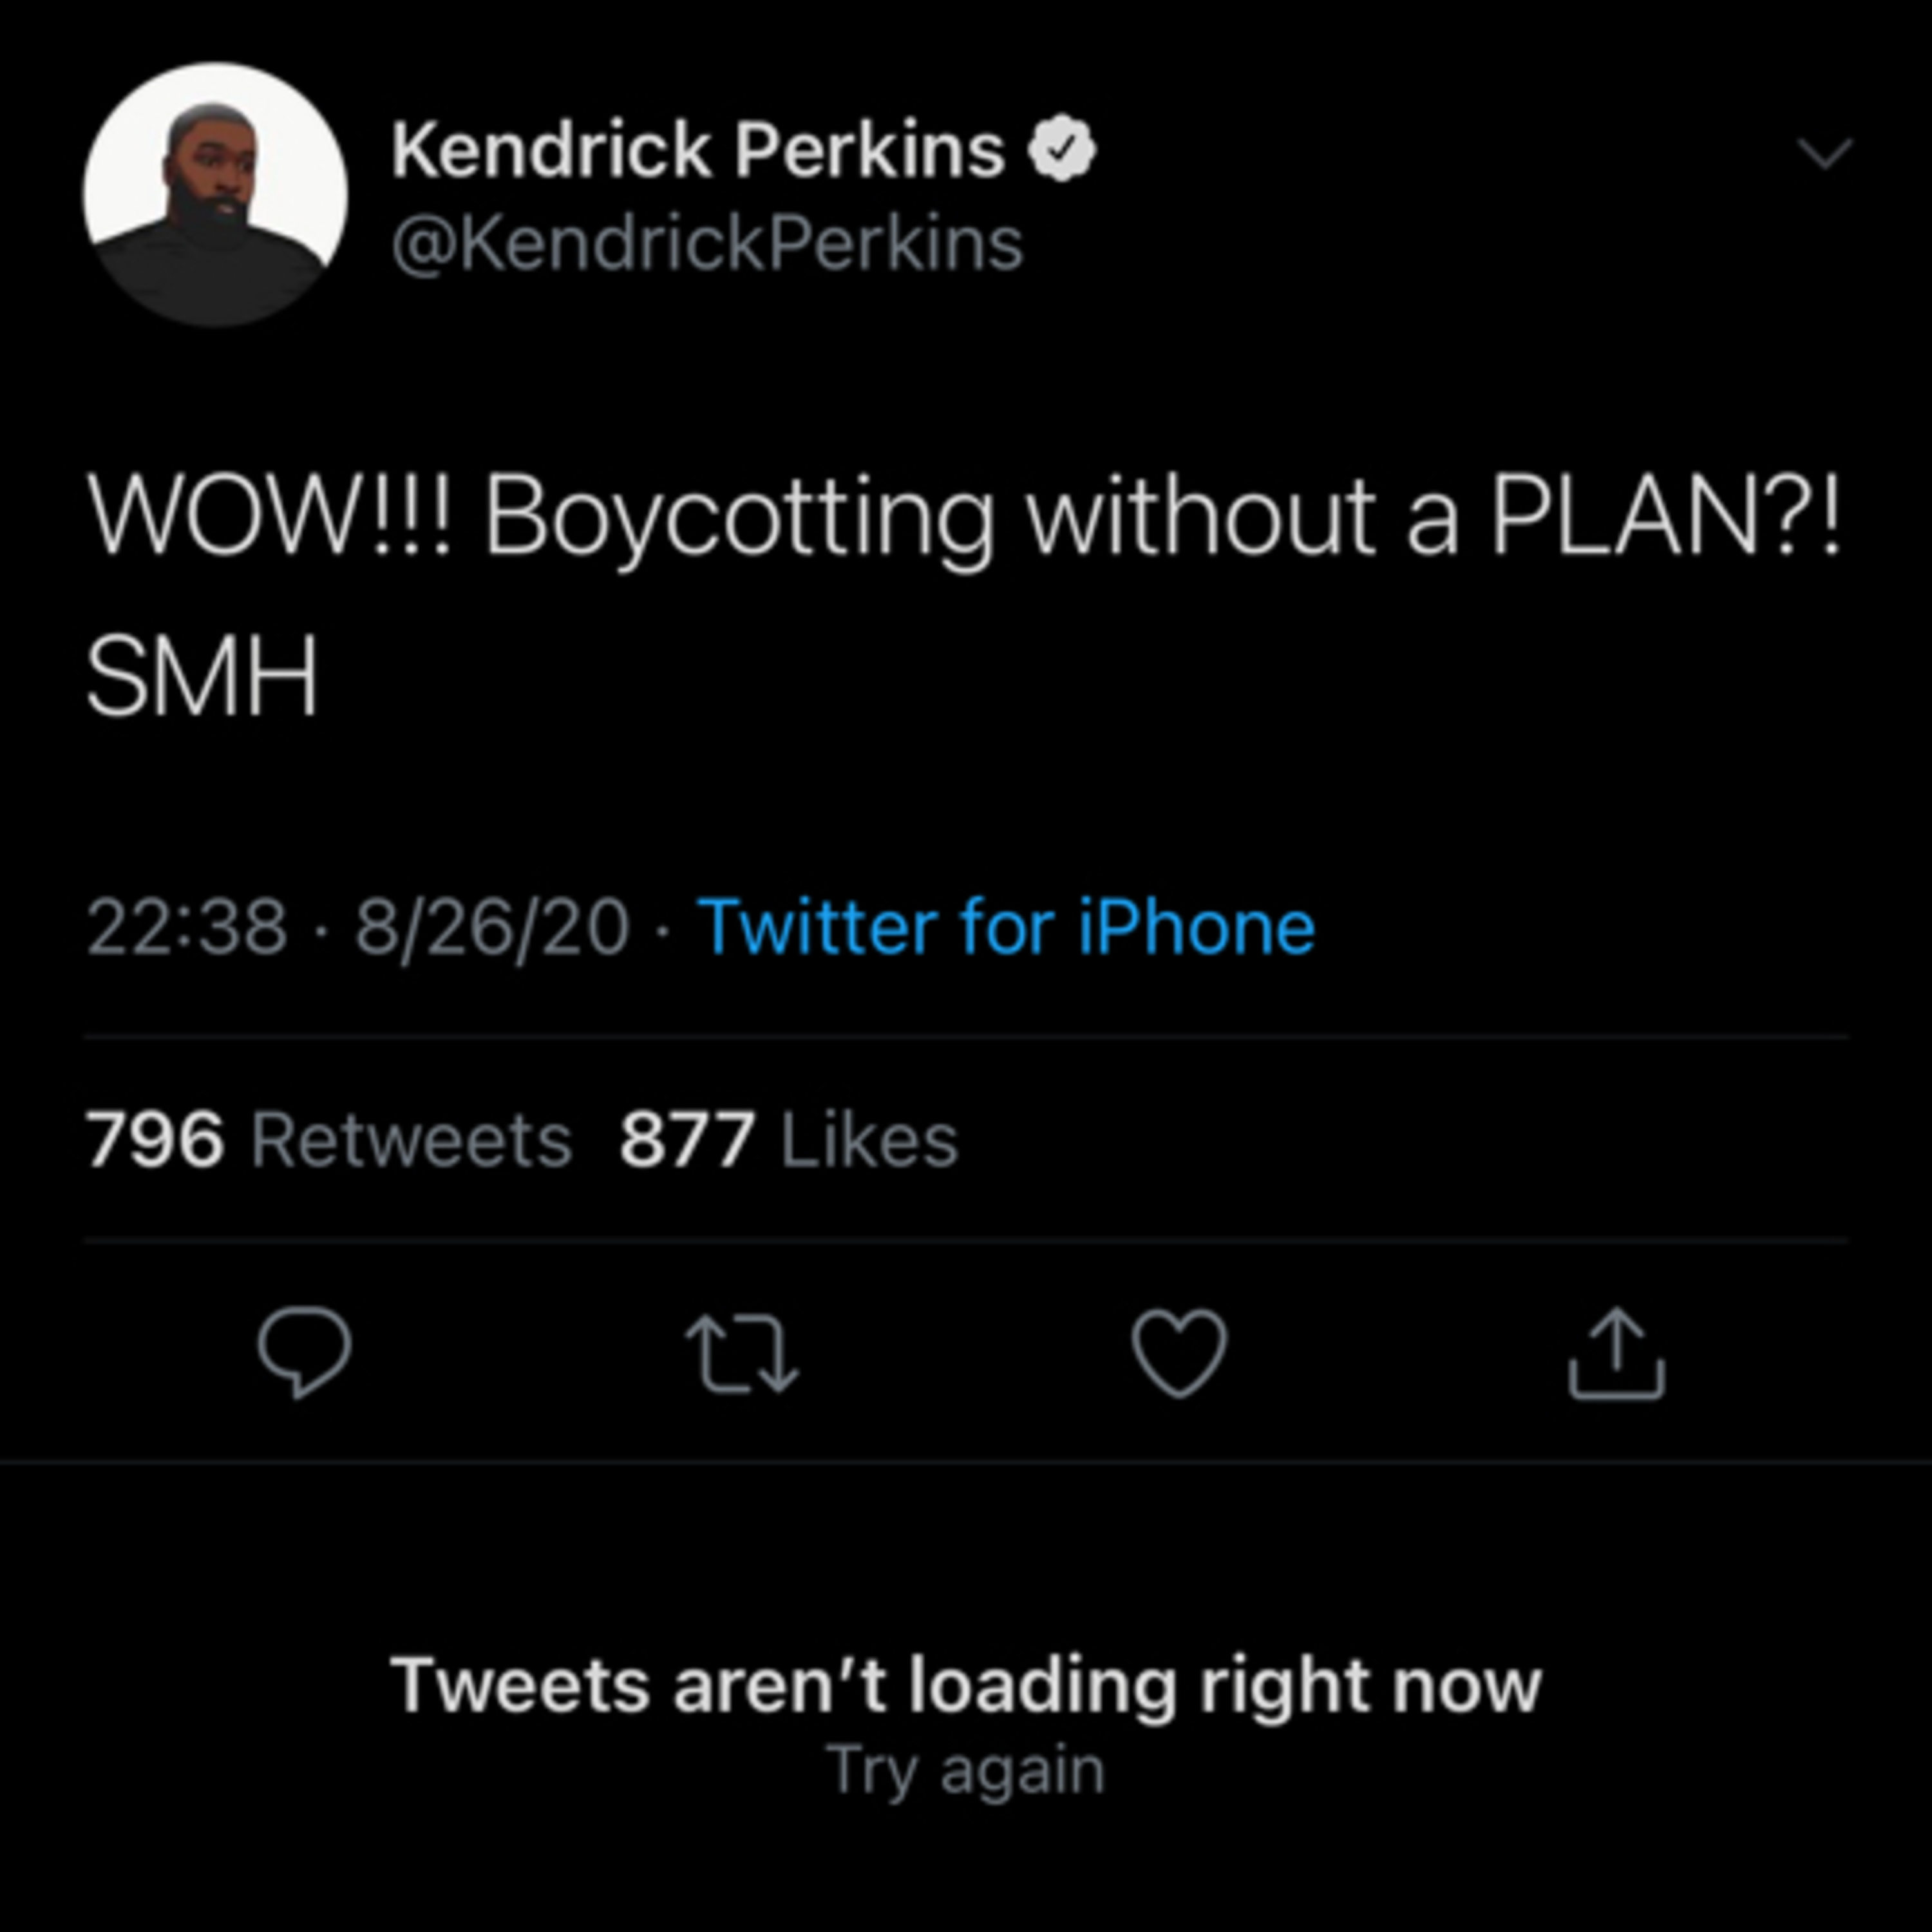Viewport: 1932px width, 1932px height.
Task: Open Kendrick Perkins' profile picture
Action: pyautogui.click(x=215, y=195)
